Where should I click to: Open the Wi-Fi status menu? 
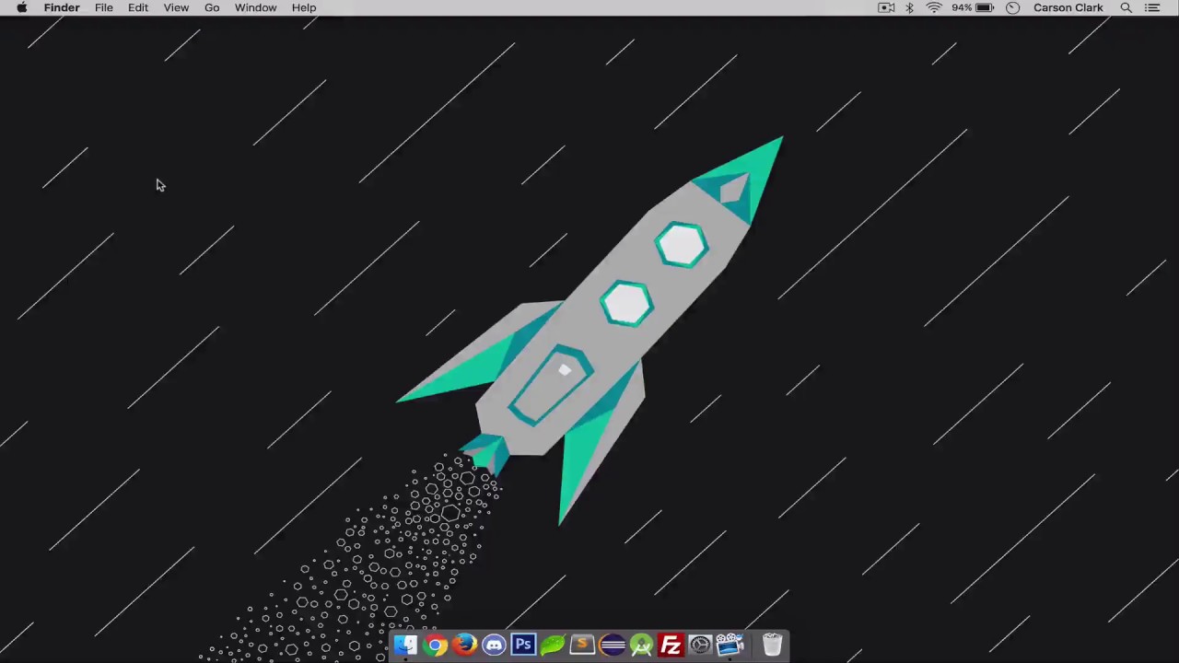click(934, 7)
